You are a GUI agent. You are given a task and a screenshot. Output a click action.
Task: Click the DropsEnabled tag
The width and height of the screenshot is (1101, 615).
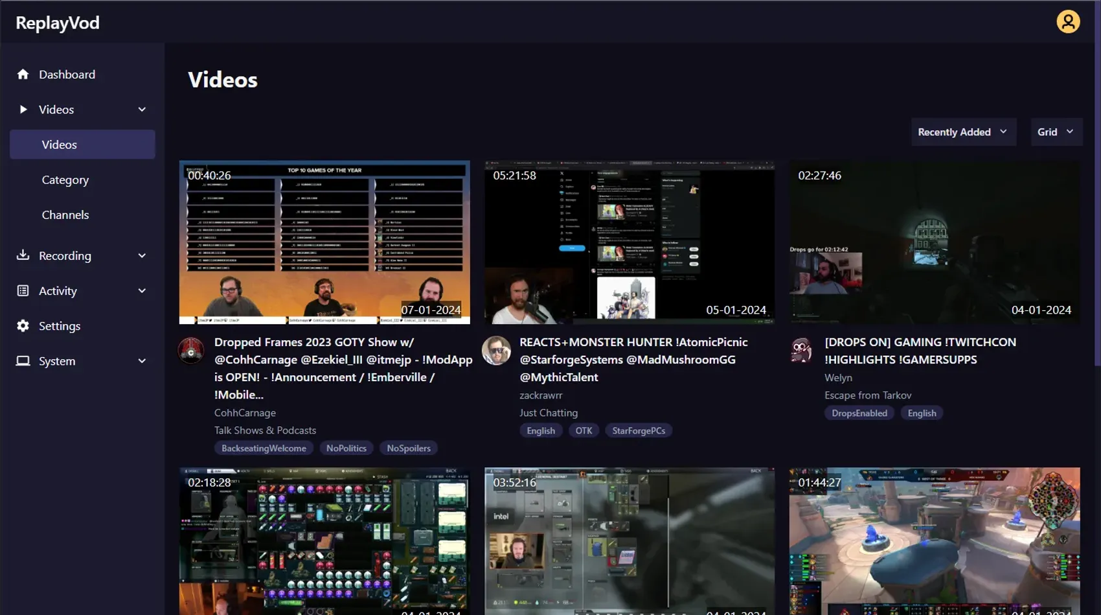(x=859, y=413)
